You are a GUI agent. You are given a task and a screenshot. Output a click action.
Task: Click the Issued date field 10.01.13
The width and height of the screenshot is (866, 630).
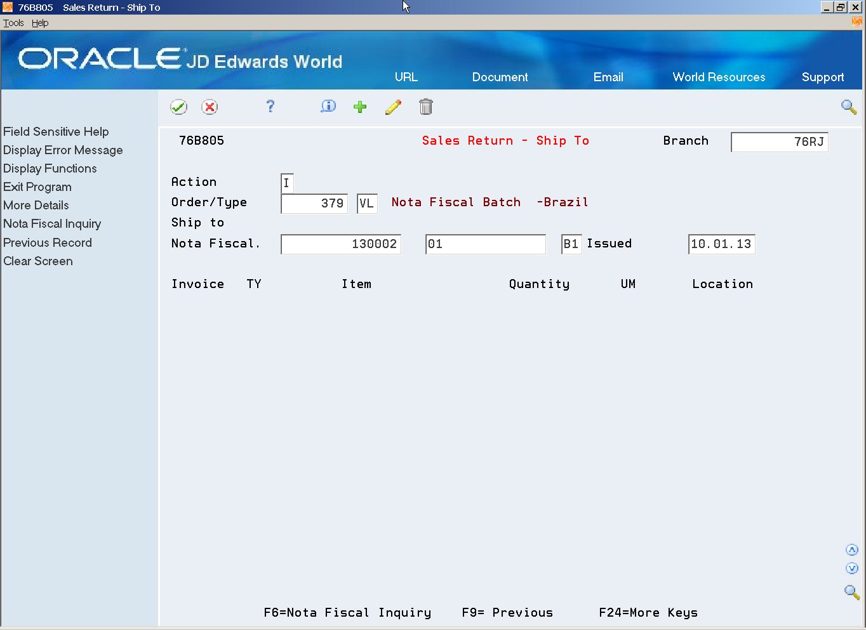[x=722, y=244]
